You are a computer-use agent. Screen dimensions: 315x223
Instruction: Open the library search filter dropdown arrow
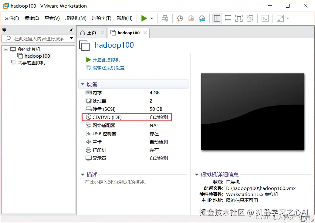click(x=71, y=38)
